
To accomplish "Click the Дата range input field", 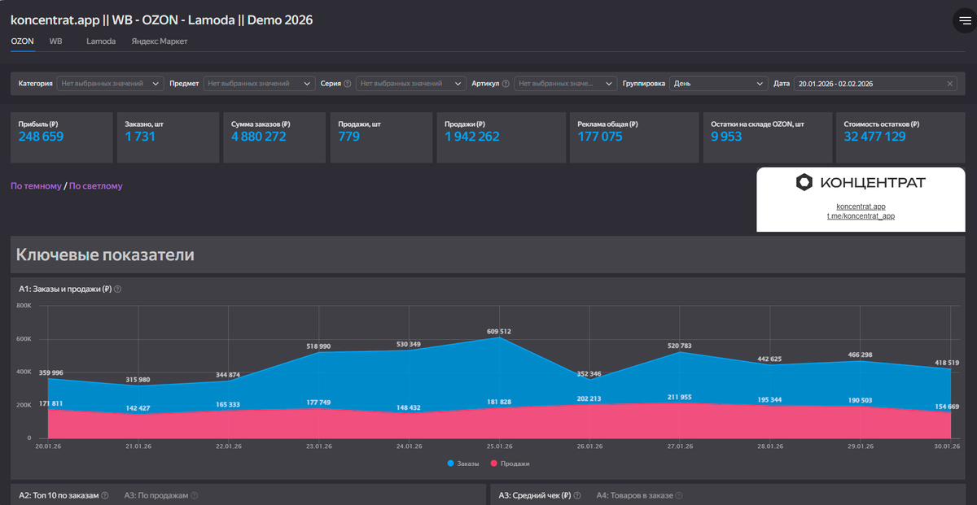I will point(875,84).
